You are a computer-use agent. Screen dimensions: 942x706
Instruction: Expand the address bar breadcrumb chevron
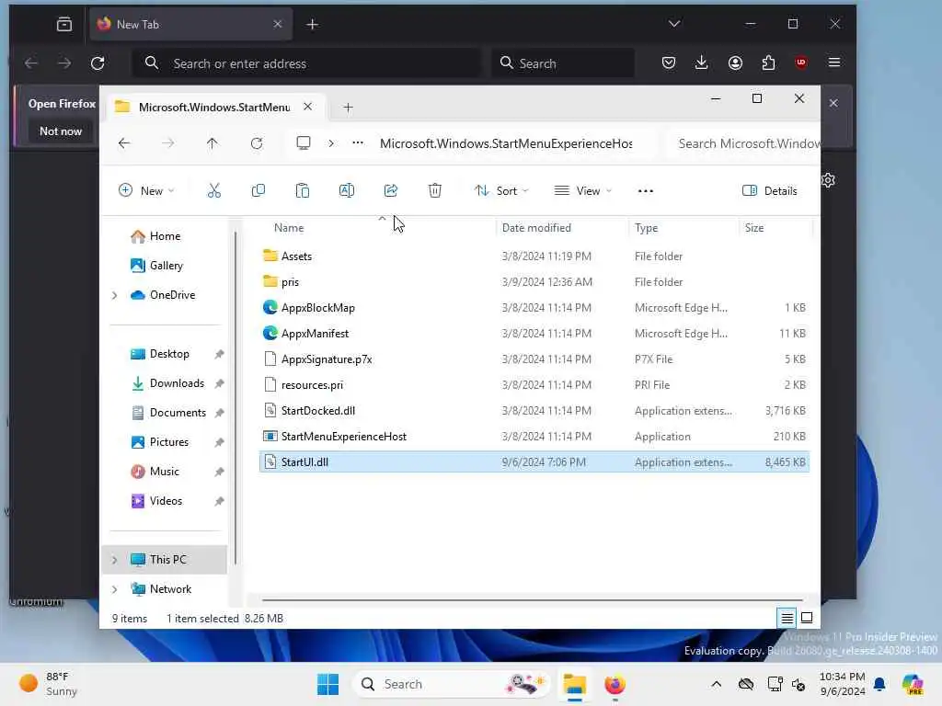331,143
